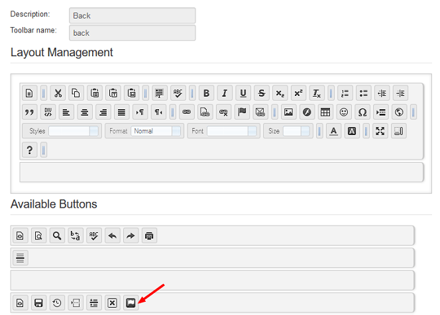Select the Undo arrow in Available Buttons
440x315 pixels.
[113, 236]
